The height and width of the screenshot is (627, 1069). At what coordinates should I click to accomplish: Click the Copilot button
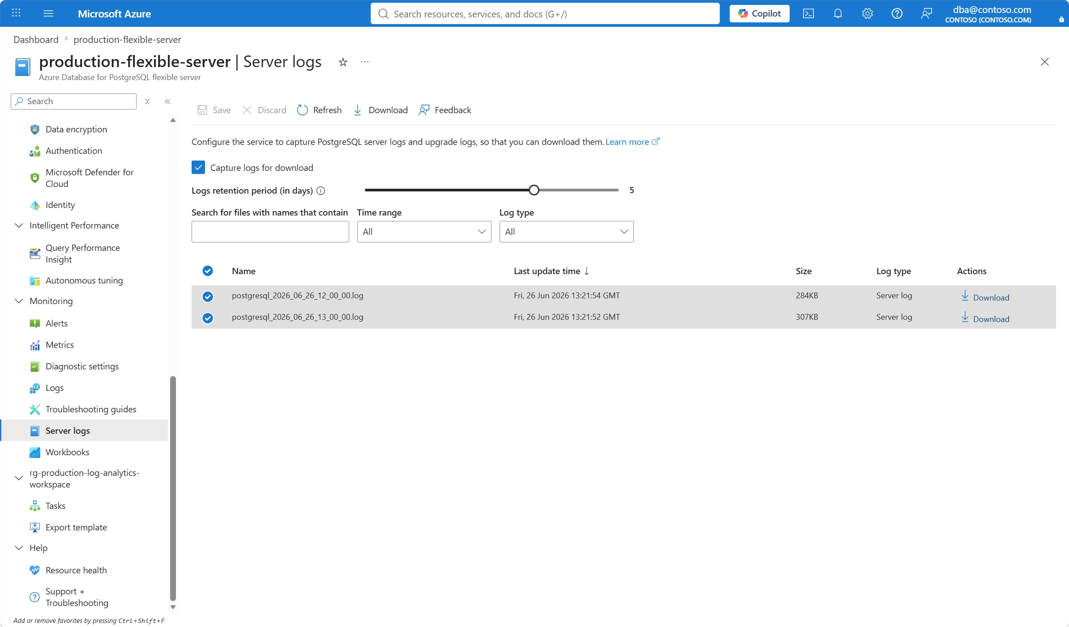(x=760, y=13)
